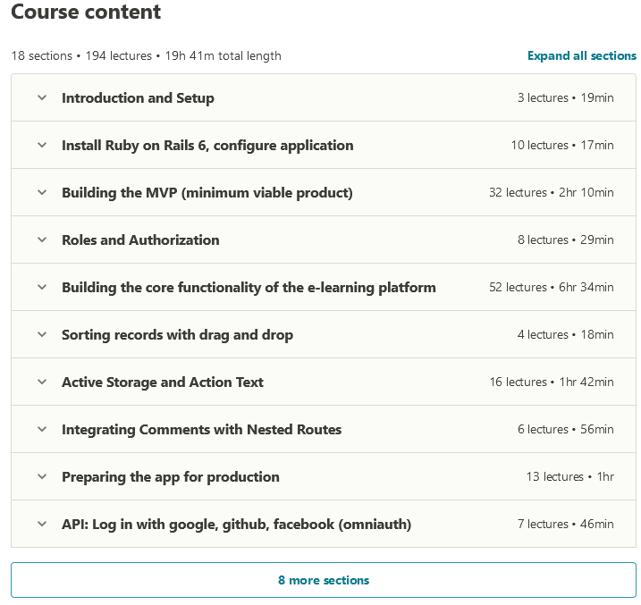This screenshot has height=605, width=641.
Task: Expand Active Storage and Action Text arrow
Action: pos(42,382)
